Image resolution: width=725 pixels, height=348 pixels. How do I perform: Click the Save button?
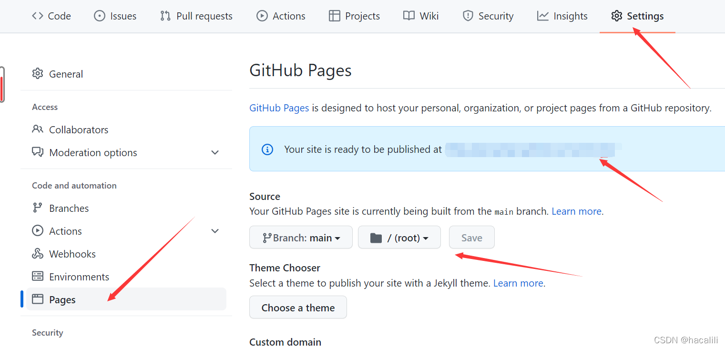tap(472, 237)
